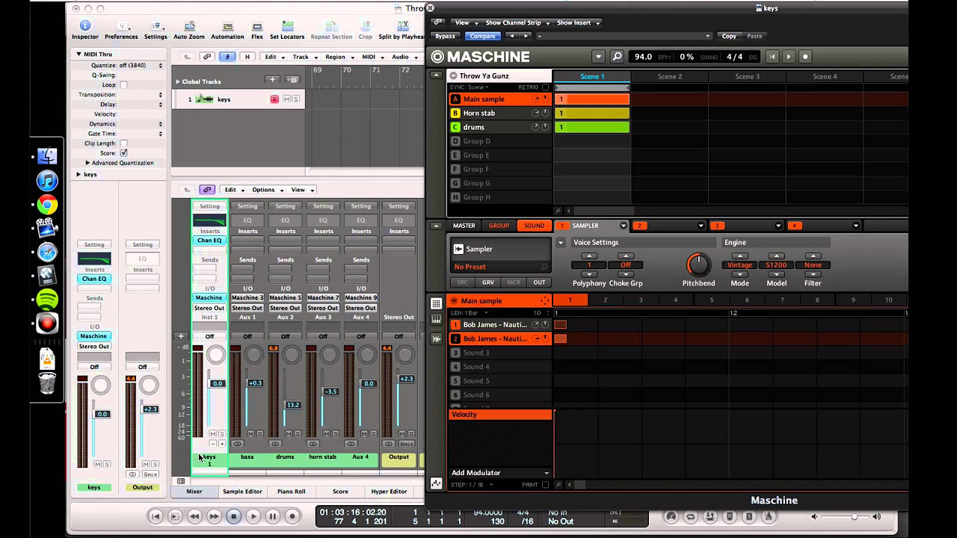This screenshot has width=957, height=538.
Task: Open the Mixer Options menu
Action: point(266,190)
